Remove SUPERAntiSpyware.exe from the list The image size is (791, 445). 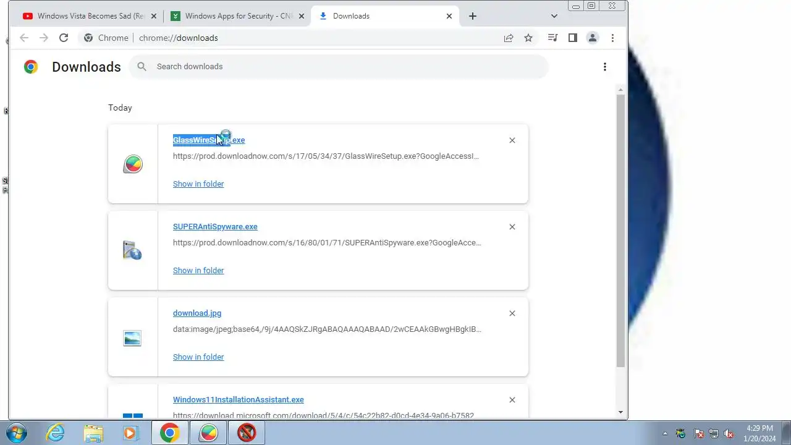(x=512, y=227)
